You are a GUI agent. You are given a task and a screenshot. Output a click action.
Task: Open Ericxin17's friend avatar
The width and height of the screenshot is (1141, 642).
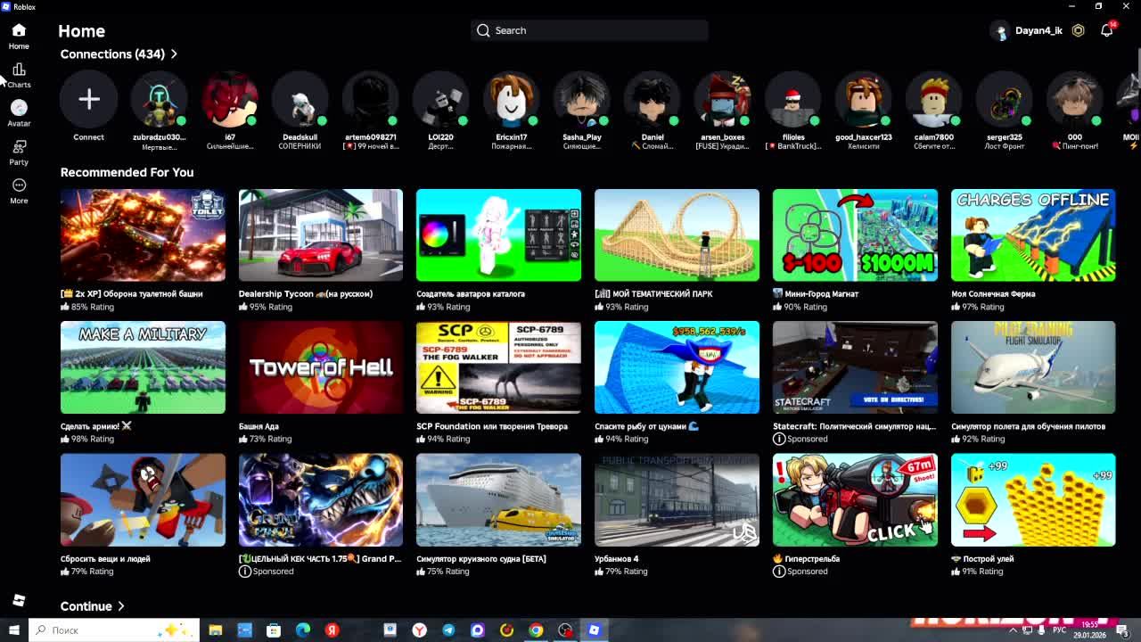[x=511, y=99]
